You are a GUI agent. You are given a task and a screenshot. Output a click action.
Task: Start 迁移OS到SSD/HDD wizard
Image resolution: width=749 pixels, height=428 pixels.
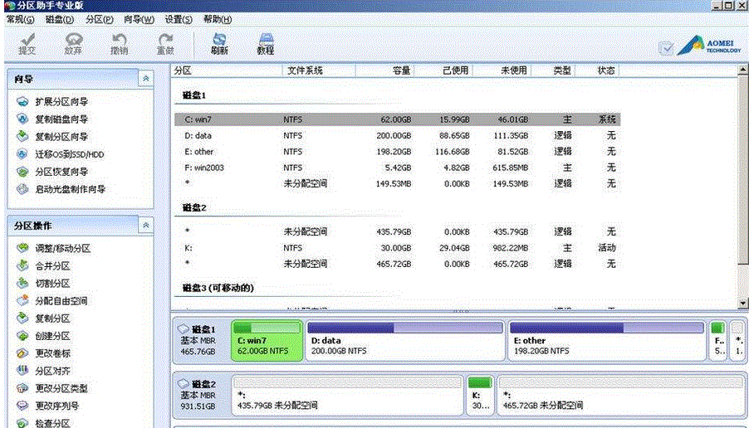coord(69,154)
